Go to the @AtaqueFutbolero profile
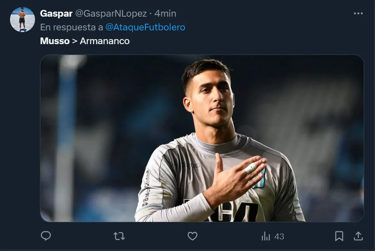This screenshot has height=251, width=375. click(x=145, y=27)
